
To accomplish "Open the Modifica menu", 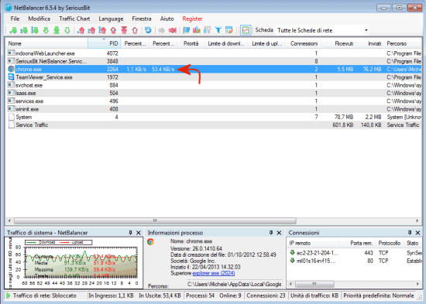I will (40, 19).
